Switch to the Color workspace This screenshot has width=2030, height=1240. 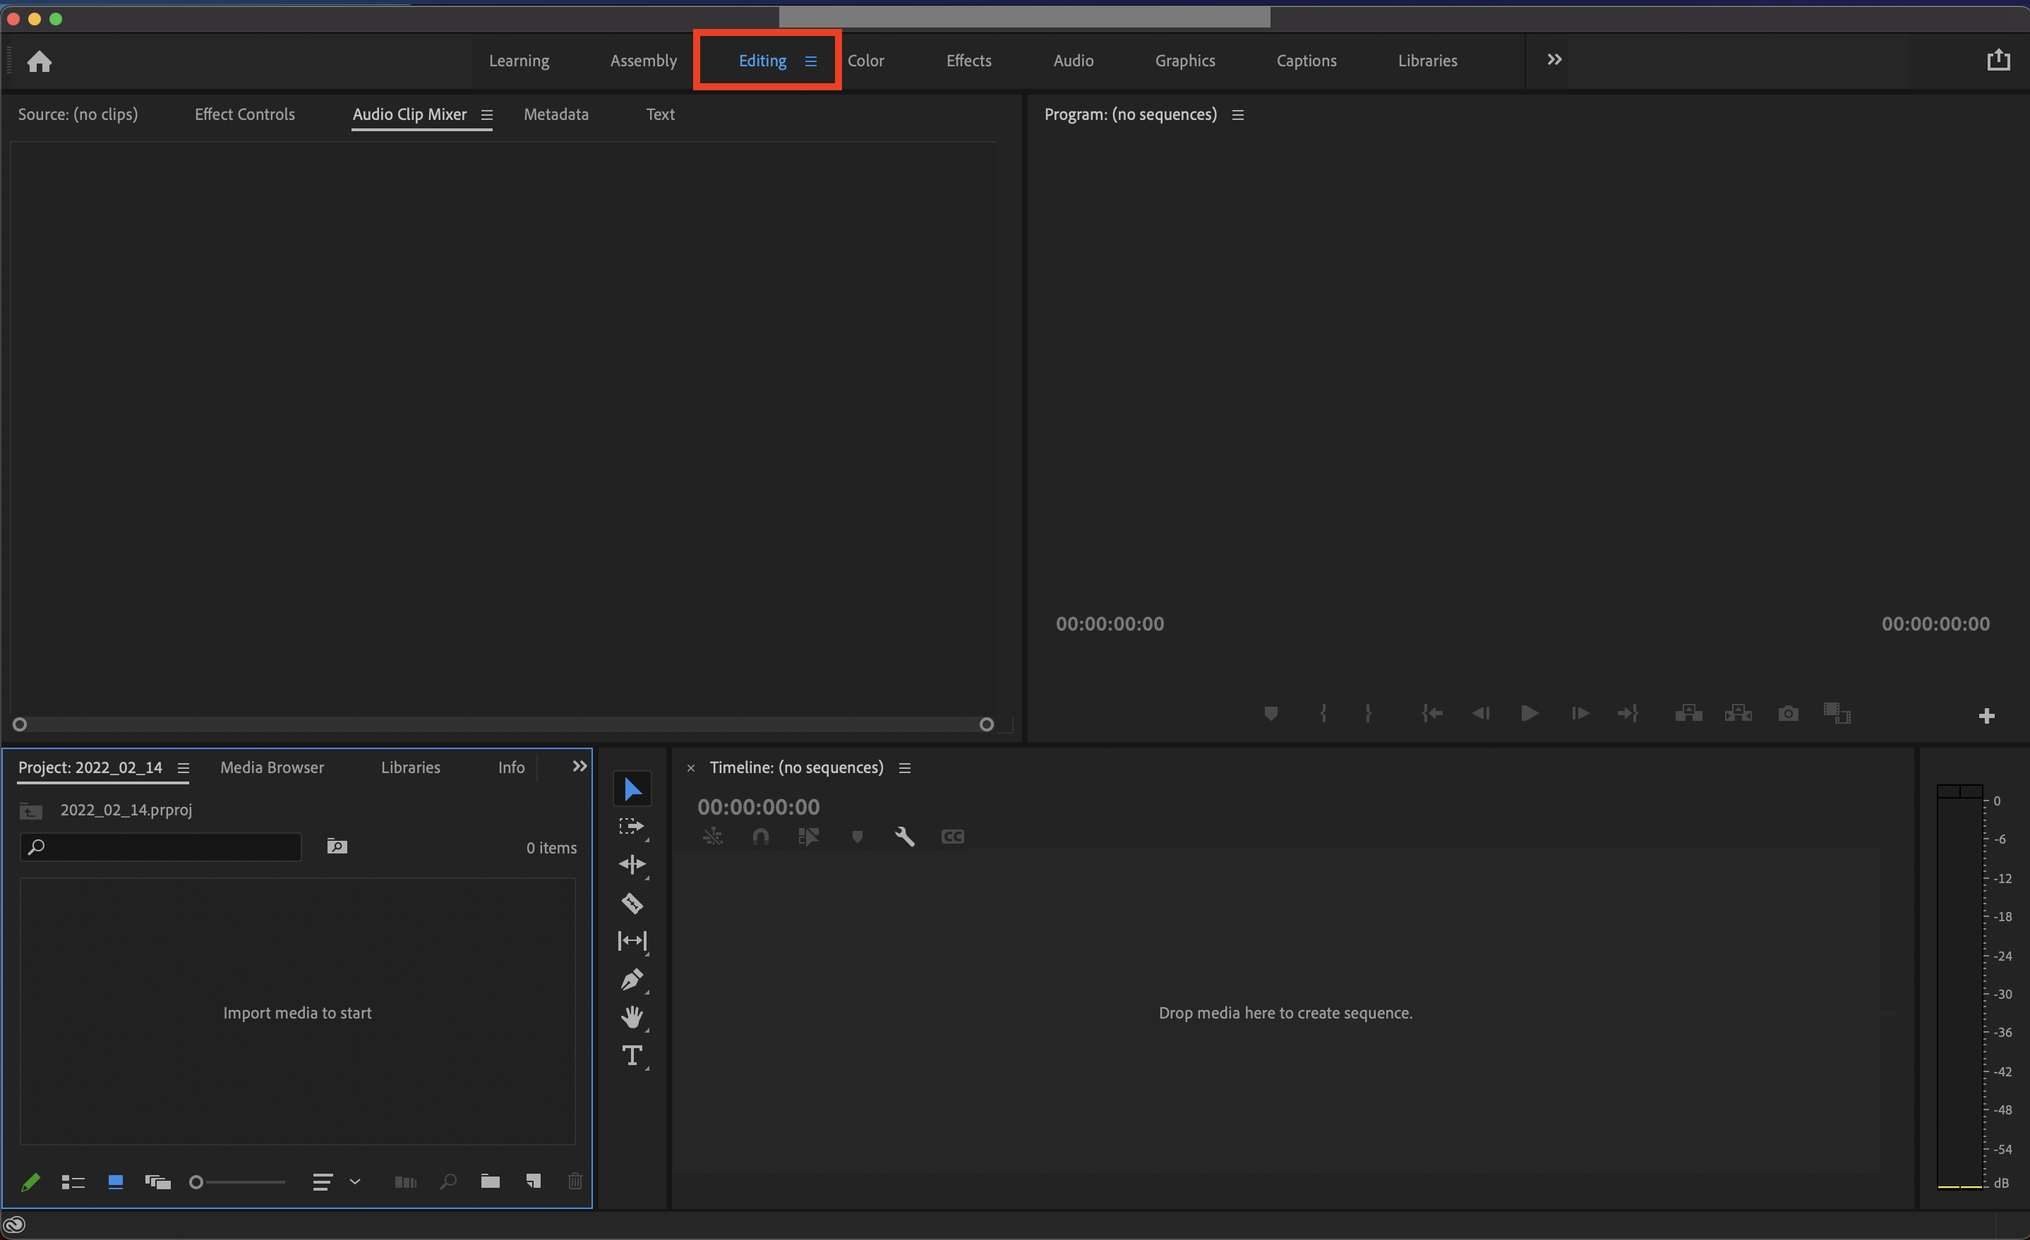point(865,61)
